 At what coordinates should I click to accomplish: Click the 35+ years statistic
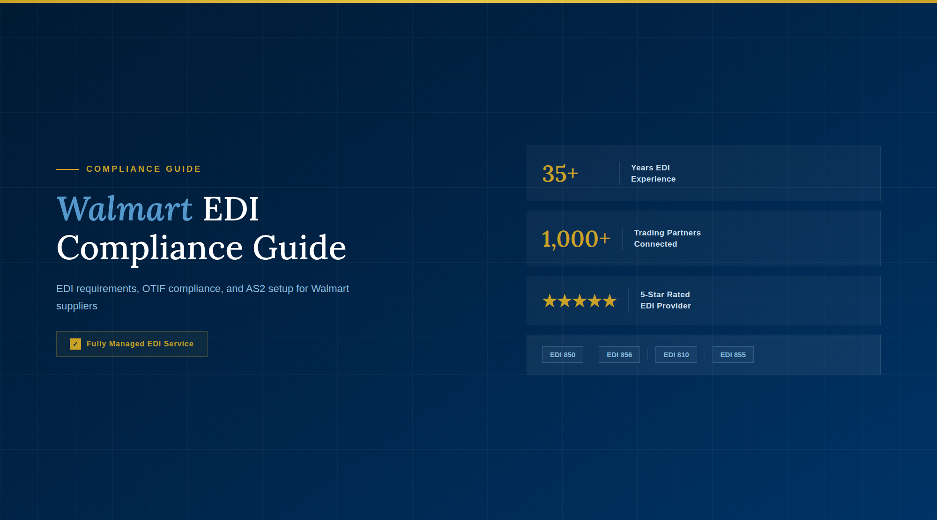pyautogui.click(x=560, y=174)
